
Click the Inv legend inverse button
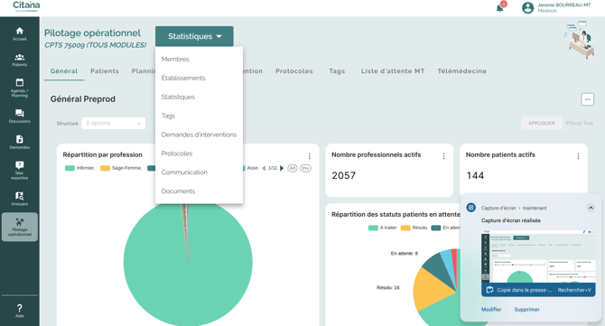point(305,168)
